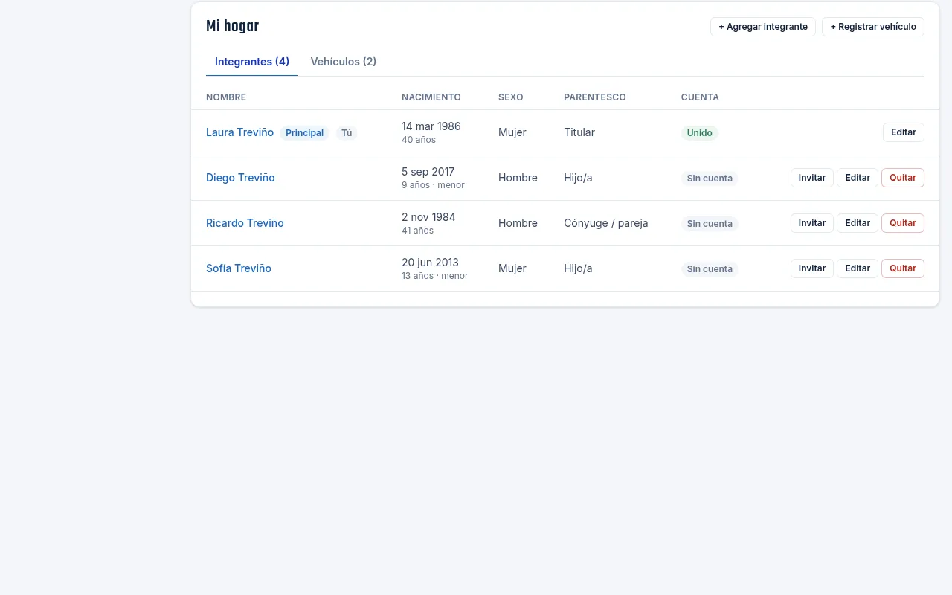Edit Sofía Treviño's record
The image size is (952, 595).
858,268
